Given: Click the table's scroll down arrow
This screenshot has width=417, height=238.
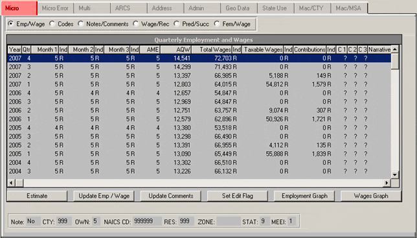Looking at the screenshot, I should [395, 174].
